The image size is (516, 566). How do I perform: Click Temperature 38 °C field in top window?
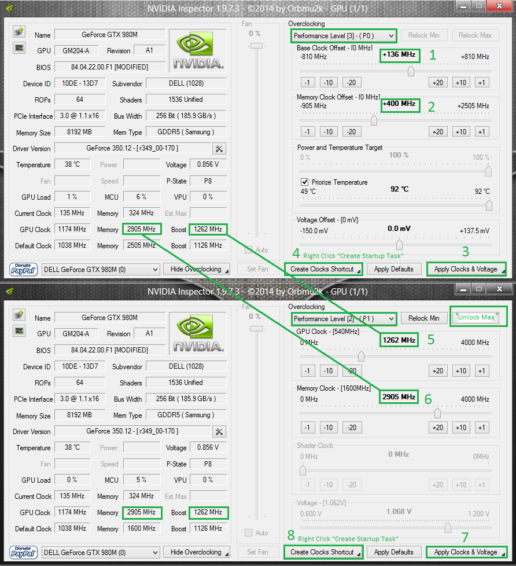72,164
